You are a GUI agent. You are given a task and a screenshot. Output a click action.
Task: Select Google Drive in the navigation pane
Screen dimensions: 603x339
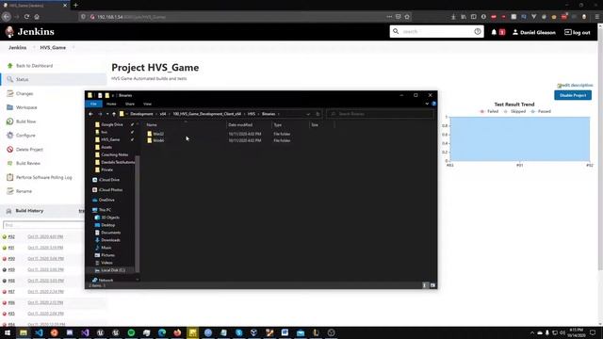112,124
